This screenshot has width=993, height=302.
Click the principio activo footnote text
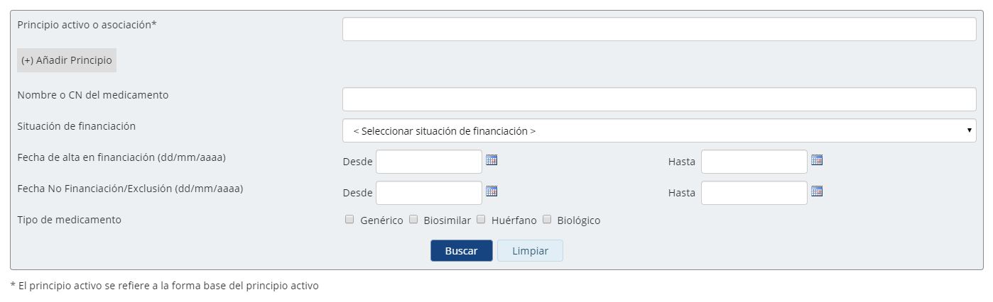164,286
